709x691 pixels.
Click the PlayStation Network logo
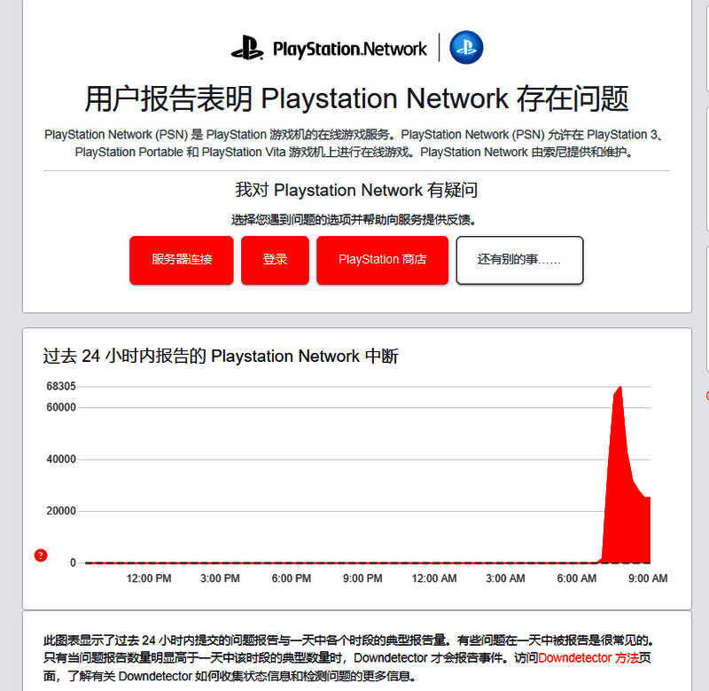(x=329, y=48)
